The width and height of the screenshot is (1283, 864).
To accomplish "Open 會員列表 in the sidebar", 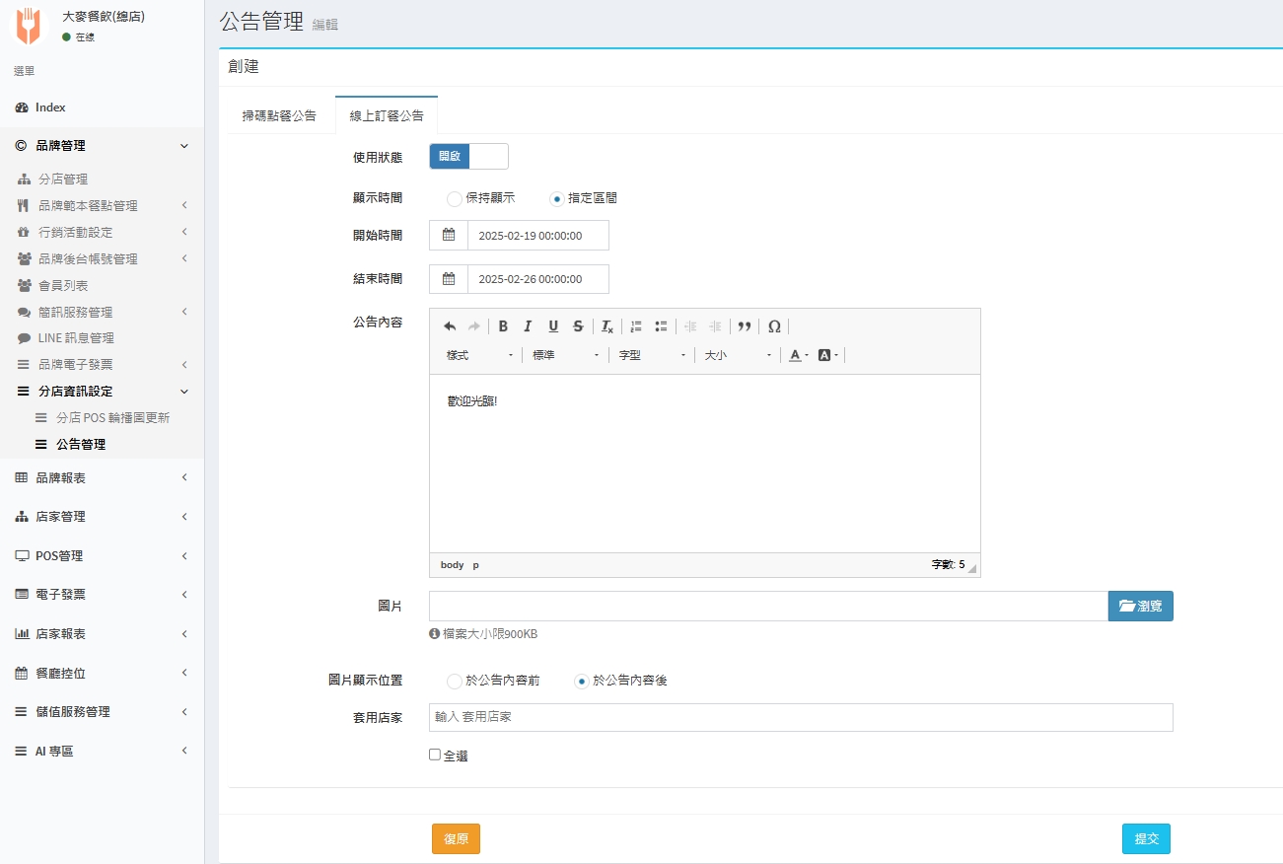I will pos(63,285).
